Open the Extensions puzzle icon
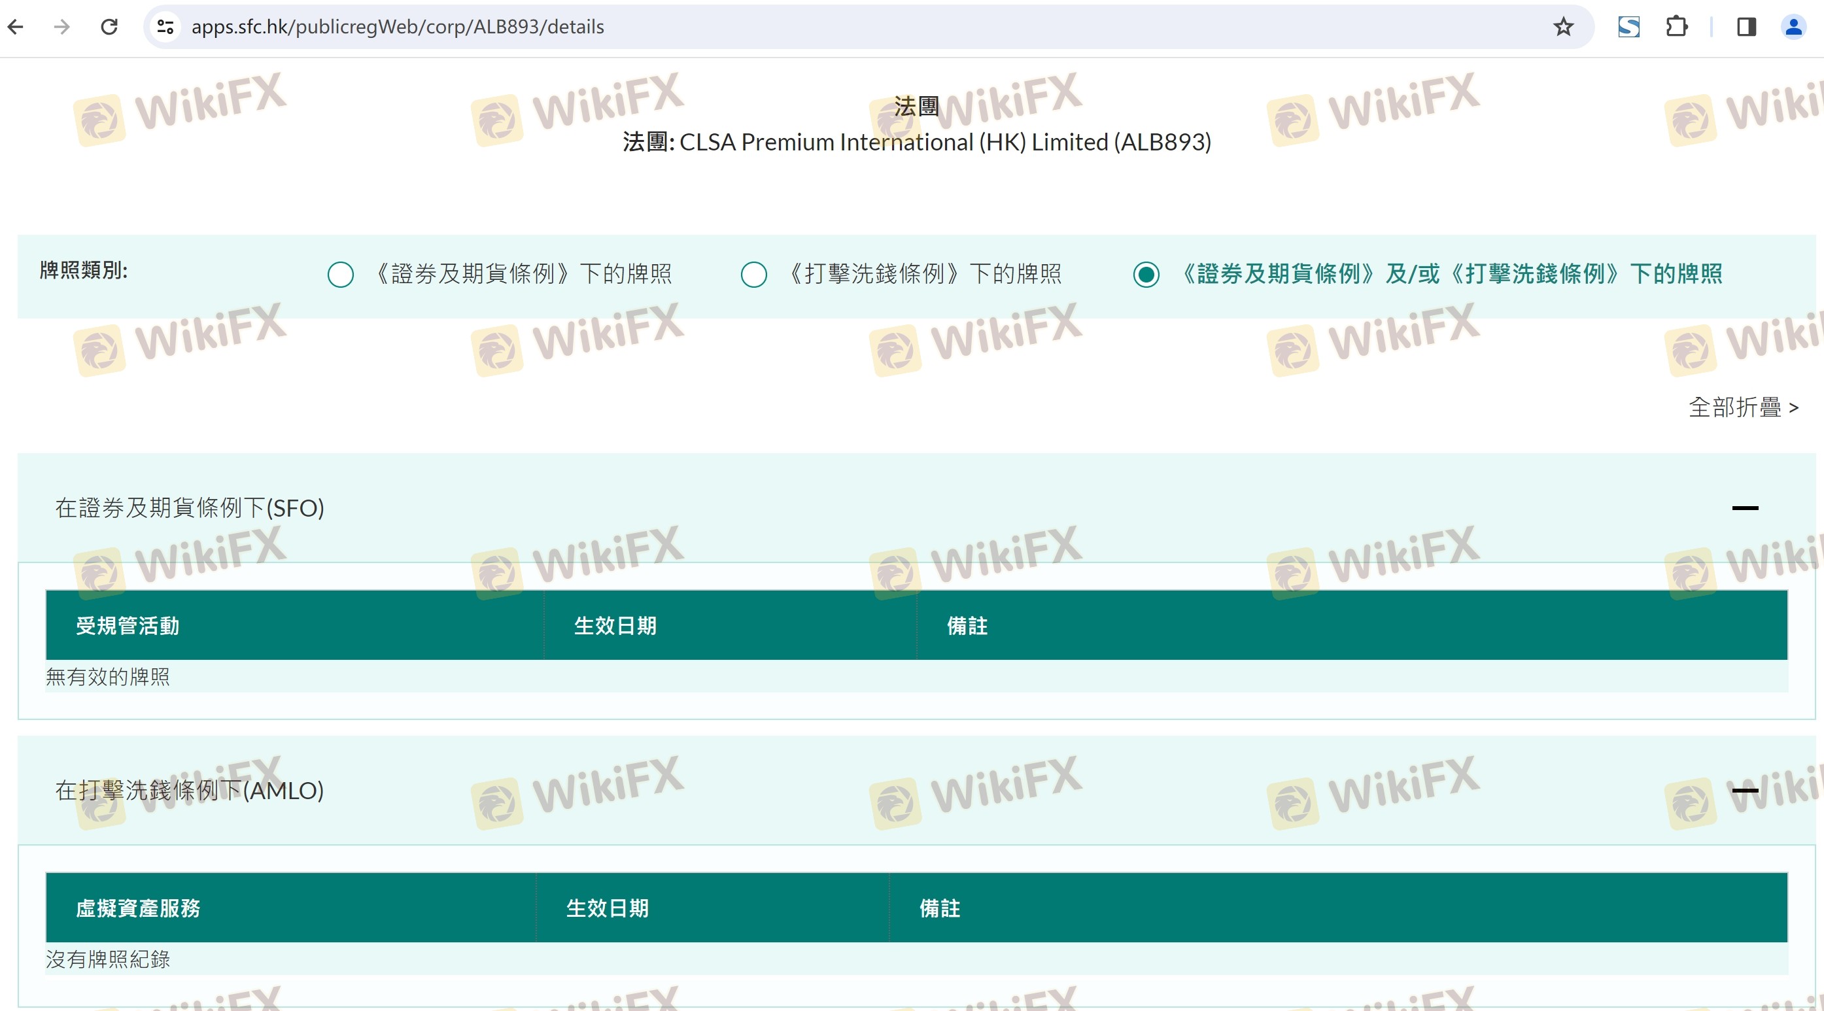Viewport: 1824px width, 1011px height. pyautogui.click(x=1677, y=27)
